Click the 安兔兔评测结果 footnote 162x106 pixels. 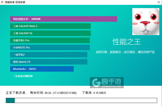click(x=23, y=76)
